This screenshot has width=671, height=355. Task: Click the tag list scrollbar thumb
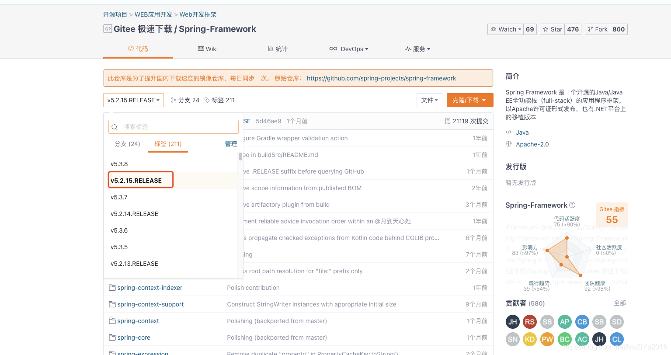coord(240,157)
